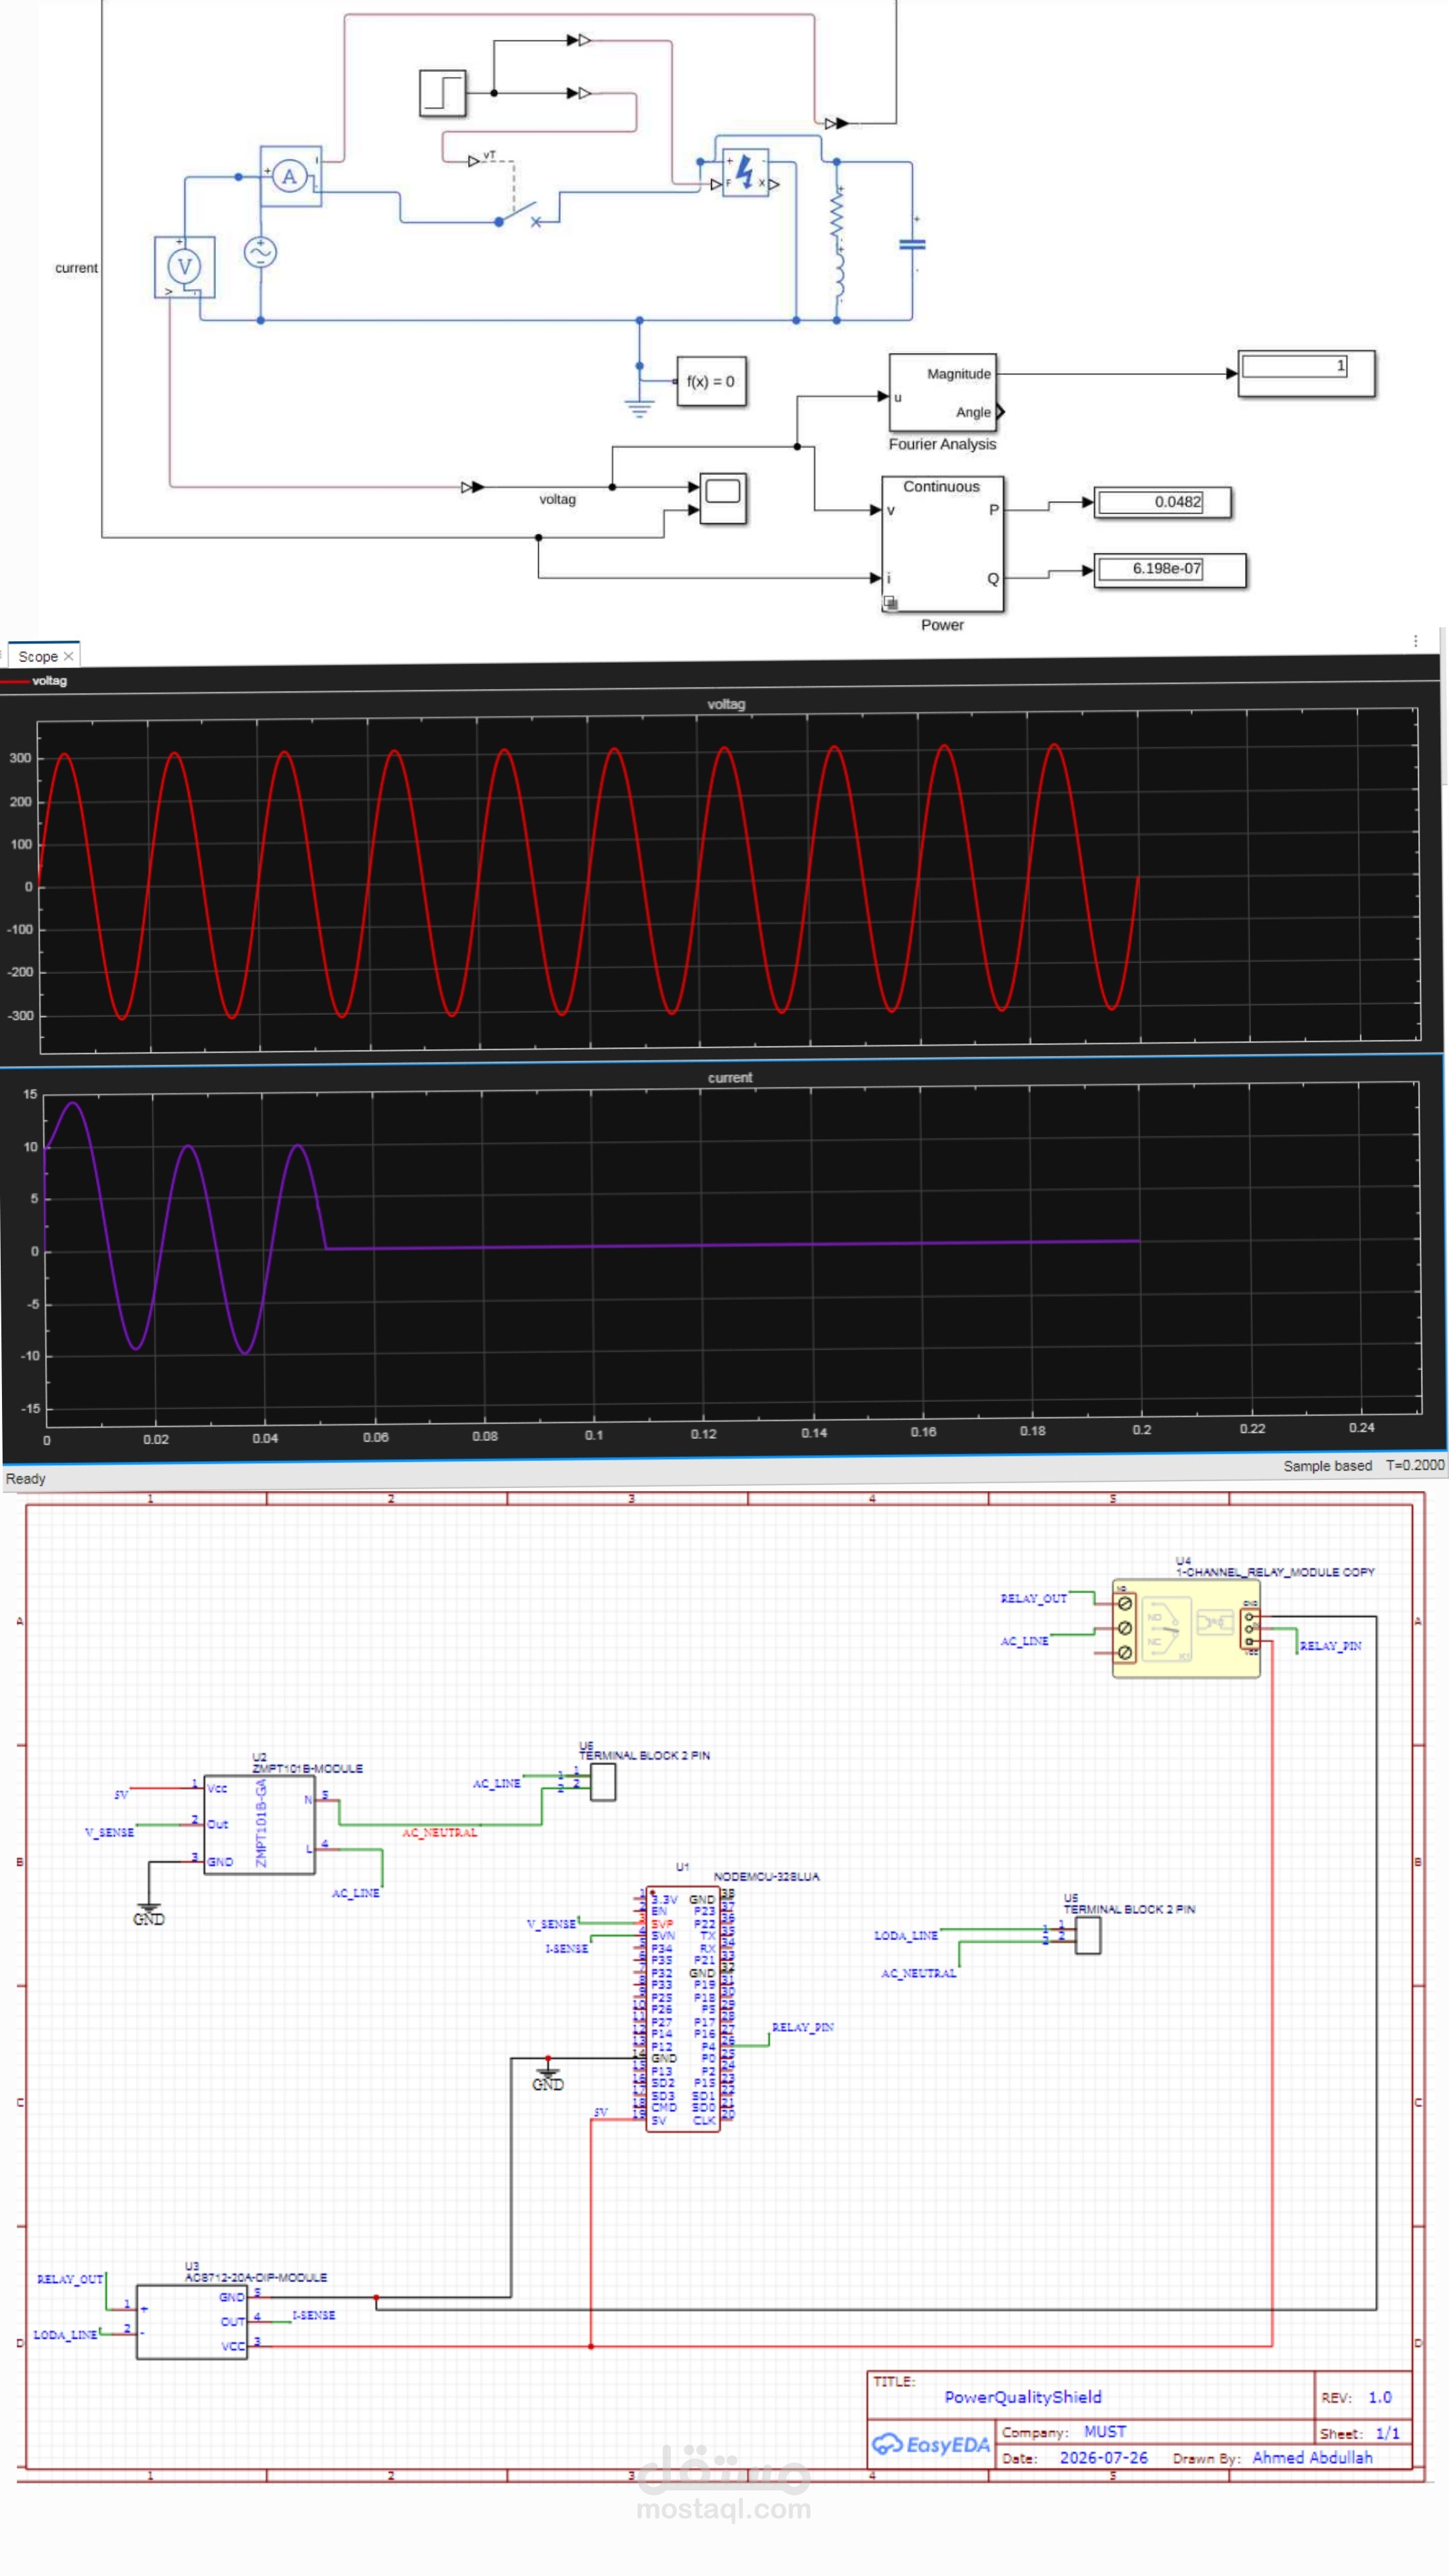Click the EasyEDA logo in title block
The height and width of the screenshot is (2576, 1449).
[931, 2444]
